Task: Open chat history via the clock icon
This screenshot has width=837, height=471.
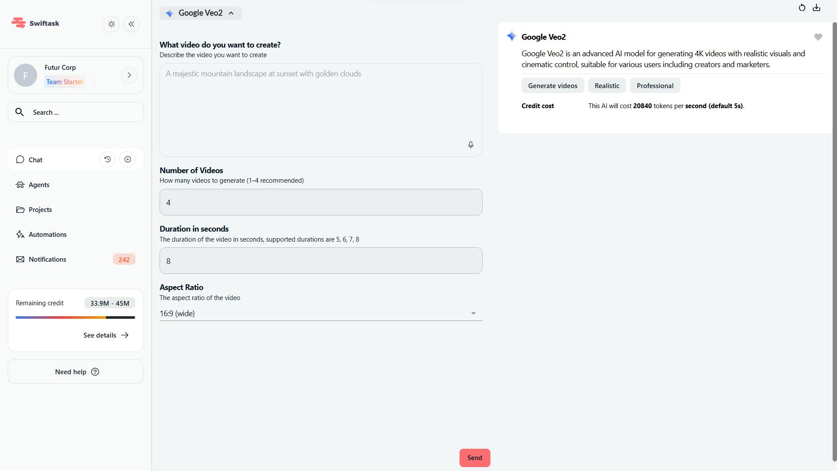Action: pyautogui.click(x=107, y=159)
